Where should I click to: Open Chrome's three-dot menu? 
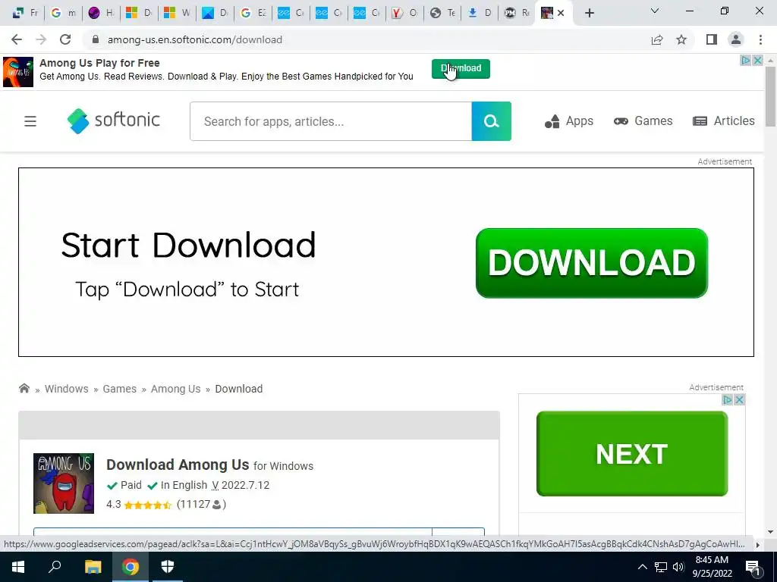point(760,39)
